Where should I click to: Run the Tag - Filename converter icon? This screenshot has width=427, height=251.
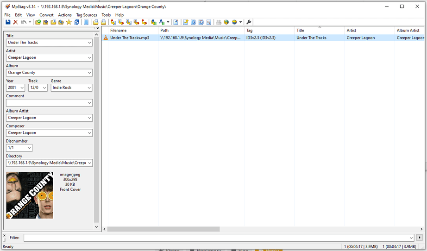point(113,22)
